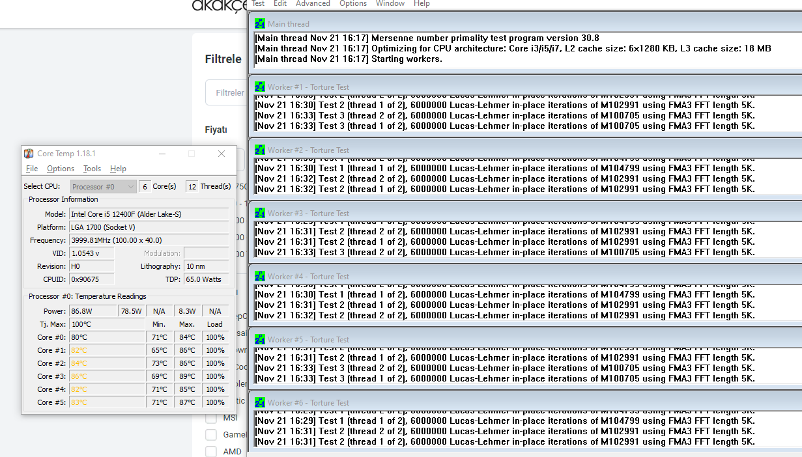Image resolution: width=802 pixels, height=457 pixels.
Task: Click the Worker #4 Torture Test window icon
Action: click(260, 276)
